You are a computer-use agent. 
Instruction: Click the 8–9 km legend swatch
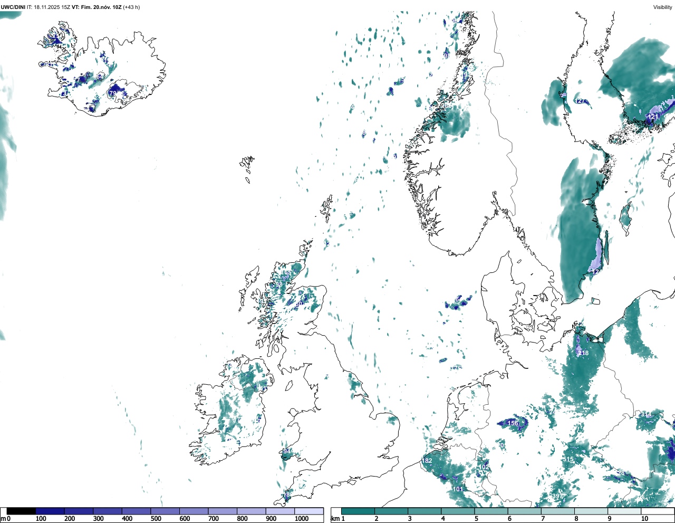tap(591, 511)
